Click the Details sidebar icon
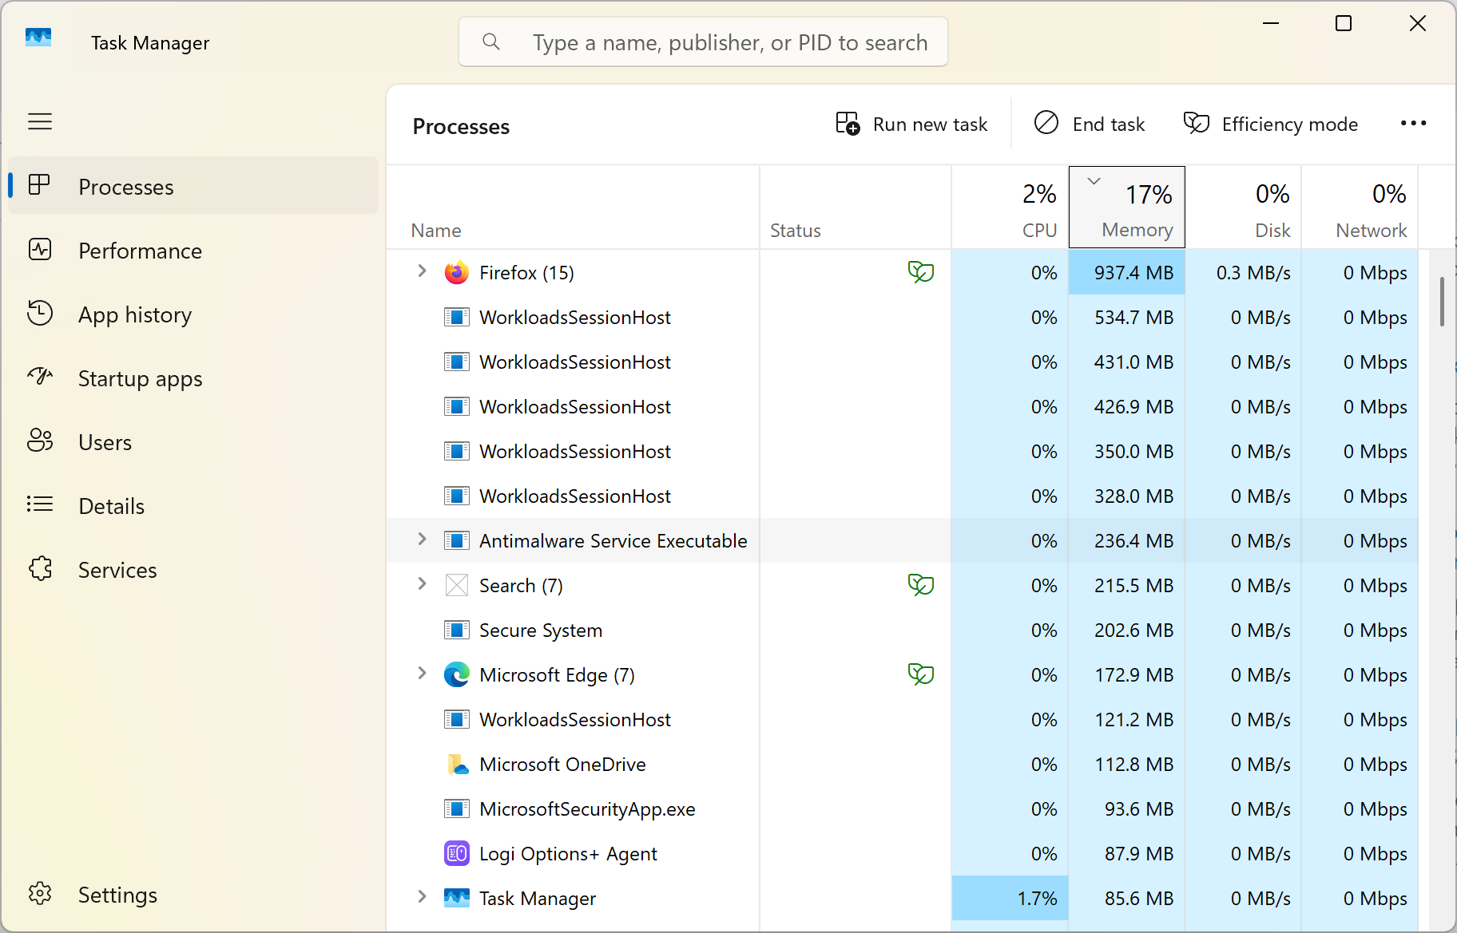1457x933 pixels. click(x=40, y=504)
